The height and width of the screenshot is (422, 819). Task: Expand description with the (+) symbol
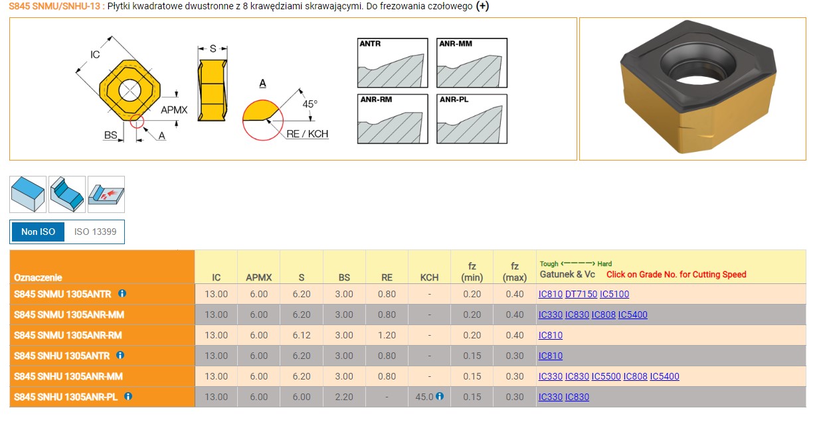pos(484,7)
